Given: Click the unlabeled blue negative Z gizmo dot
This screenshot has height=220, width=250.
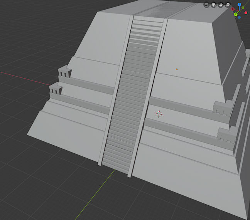Looking at the screenshot, I should [239, 17].
